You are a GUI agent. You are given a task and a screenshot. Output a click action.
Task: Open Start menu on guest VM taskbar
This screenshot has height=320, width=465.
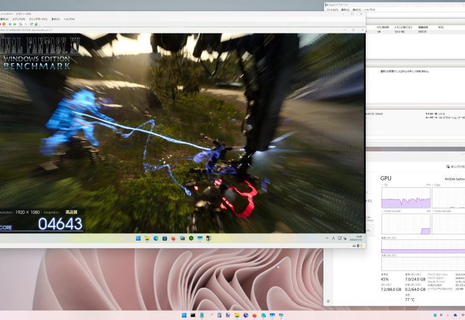tap(138, 238)
